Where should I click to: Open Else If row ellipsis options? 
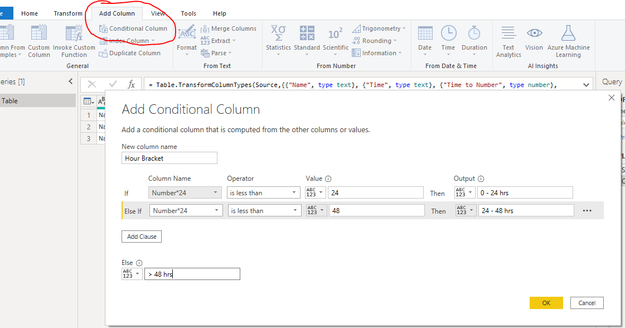point(587,211)
